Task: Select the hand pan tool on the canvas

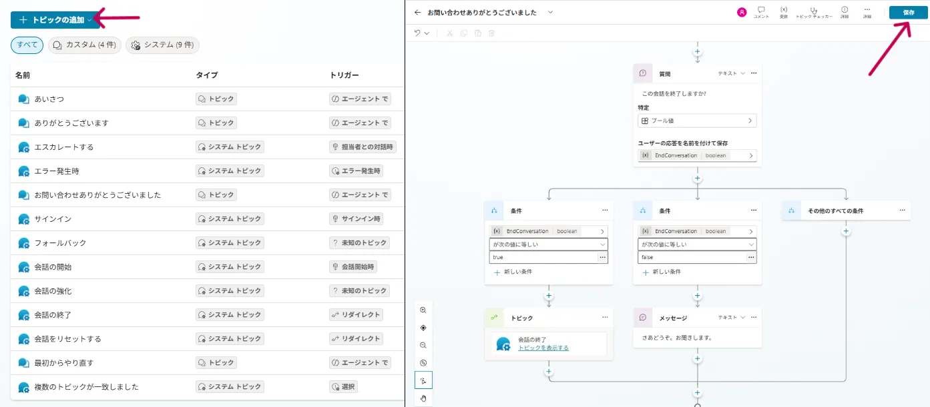Action: point(423,398)
